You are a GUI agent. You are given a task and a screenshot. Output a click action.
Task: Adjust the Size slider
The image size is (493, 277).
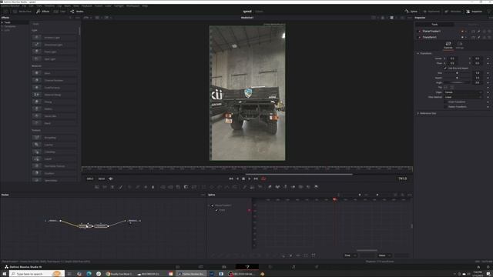(x=457, y=73)
